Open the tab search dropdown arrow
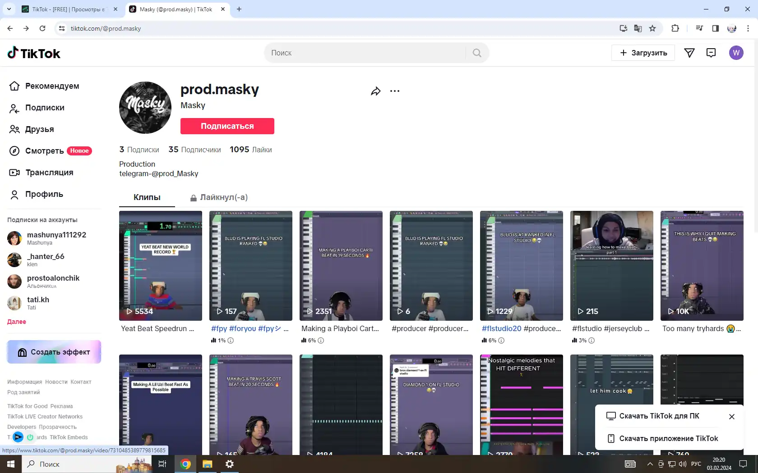 [x=9, y=9]
